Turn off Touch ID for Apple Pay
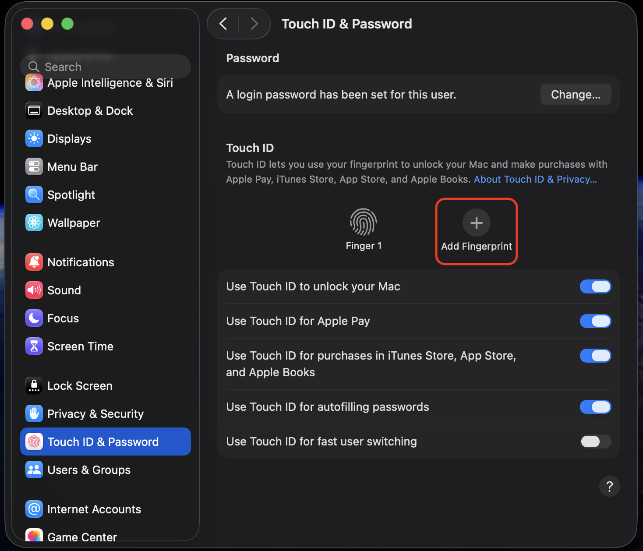 click(596, 321)
